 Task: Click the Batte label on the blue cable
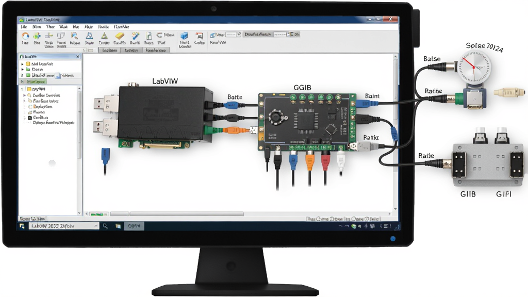pyautogui.click(x=235, y=97)
